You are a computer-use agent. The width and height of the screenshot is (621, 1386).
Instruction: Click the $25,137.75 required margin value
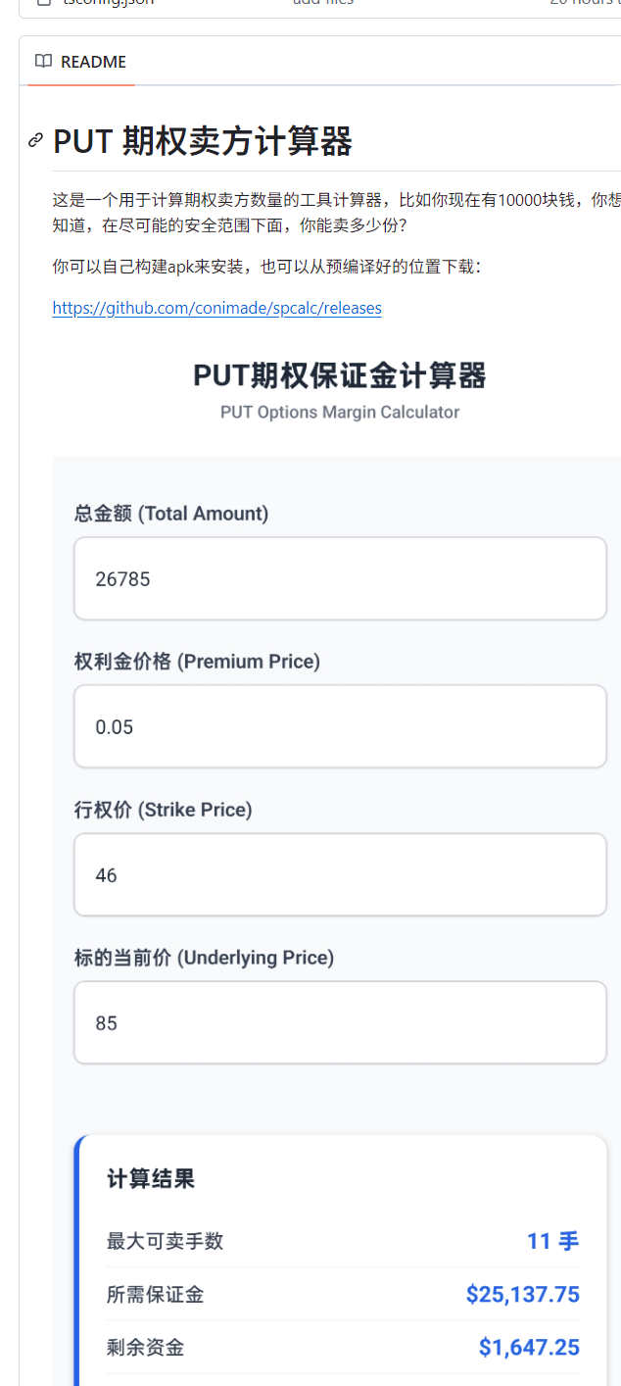click(x=523, y=1293)
